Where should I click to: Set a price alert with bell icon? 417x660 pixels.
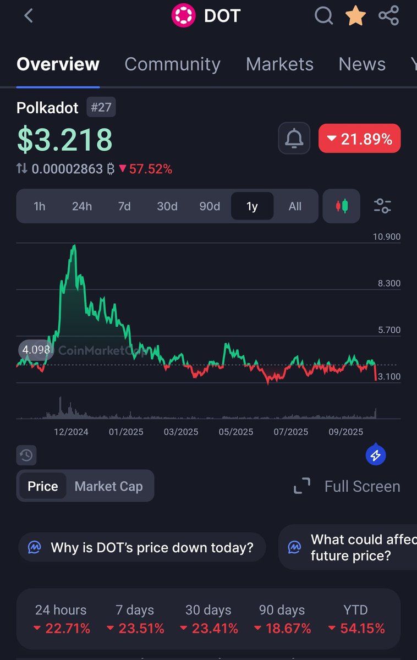click(294, 139)
